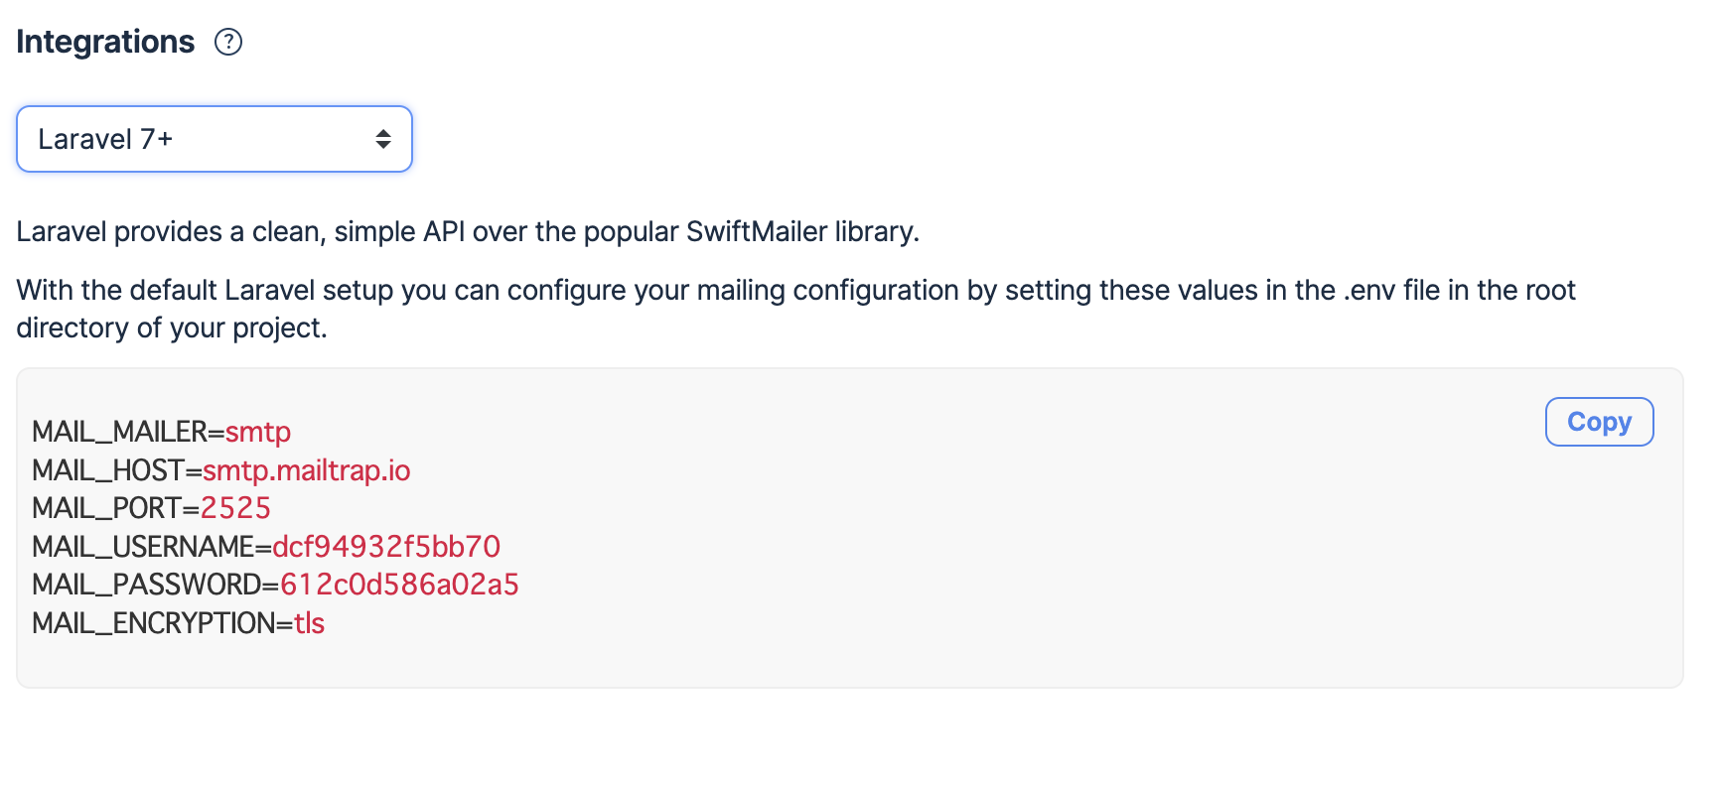Click the SwiftMailer library description sentence
This screenshot has height=786, width=1720.
click(468, 232)
